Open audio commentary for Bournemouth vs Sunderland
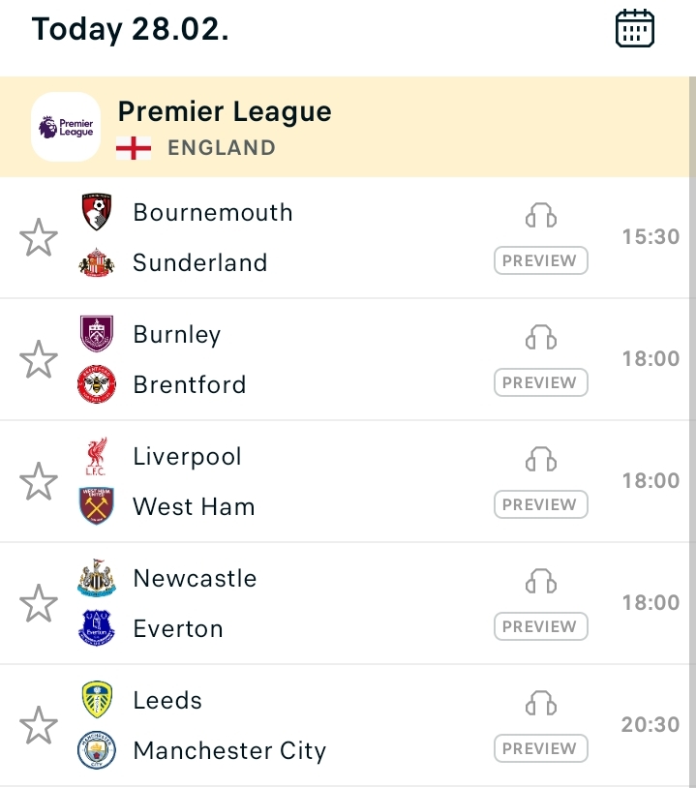This screenshot has height=788, width=696. [541, 216]
